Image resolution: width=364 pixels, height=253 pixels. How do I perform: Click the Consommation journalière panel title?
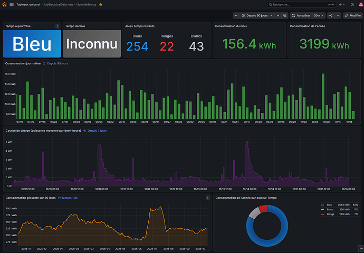(23, 64)
